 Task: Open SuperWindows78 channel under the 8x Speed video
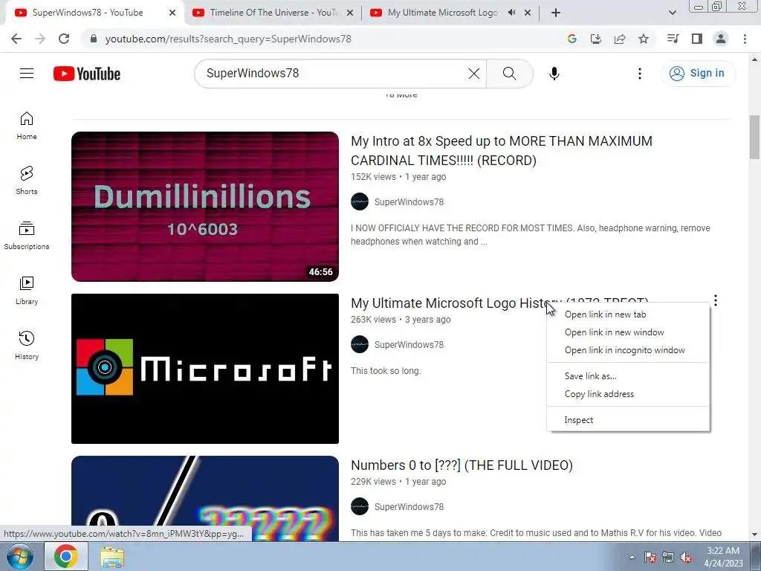click(409, 202)
